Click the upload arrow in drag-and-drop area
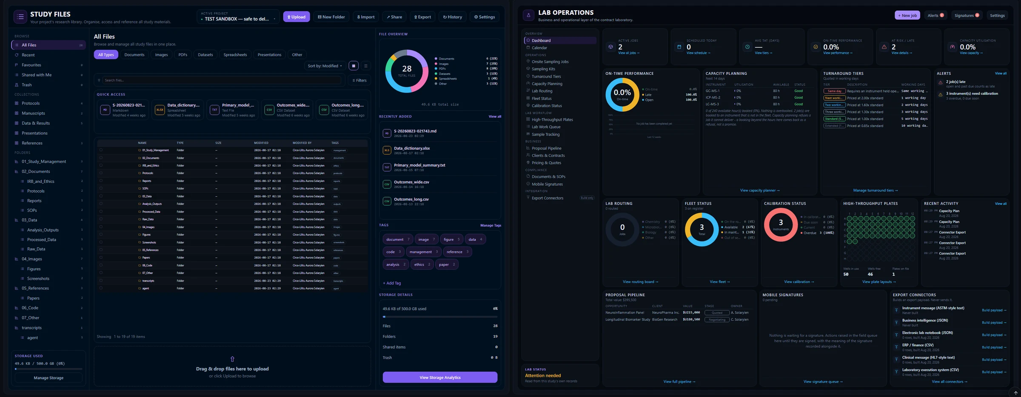The image size is (1021, 397). point(232,359)
